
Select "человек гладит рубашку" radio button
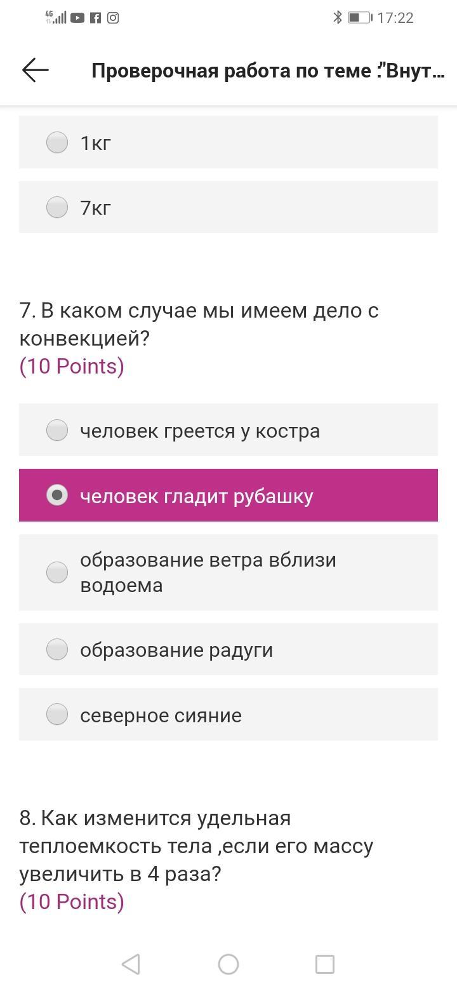tap(57, 495)
